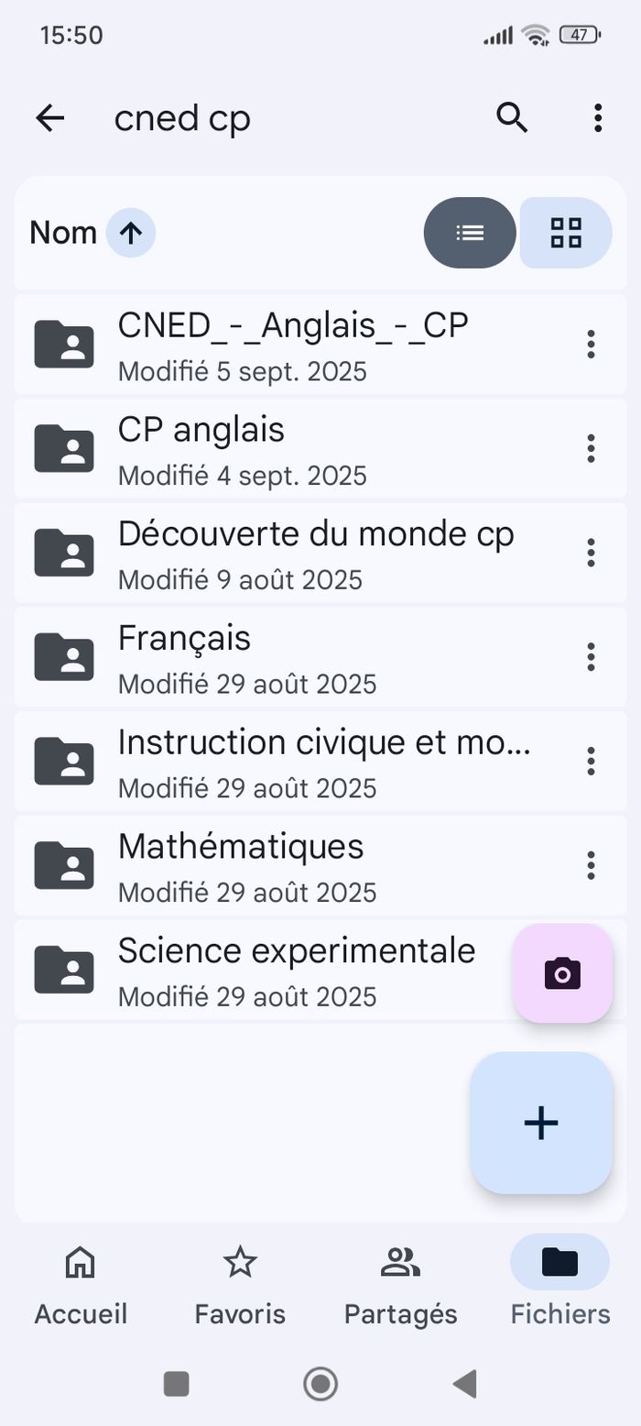Open the CP anglais folder

(x=201, y=430)
